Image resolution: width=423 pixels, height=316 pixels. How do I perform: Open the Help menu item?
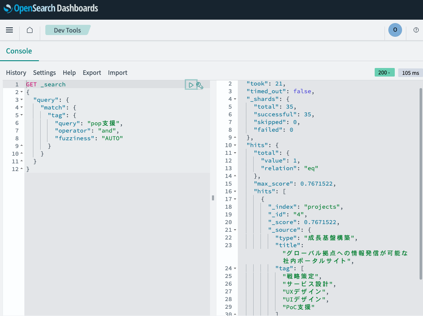tap(69, 73)
